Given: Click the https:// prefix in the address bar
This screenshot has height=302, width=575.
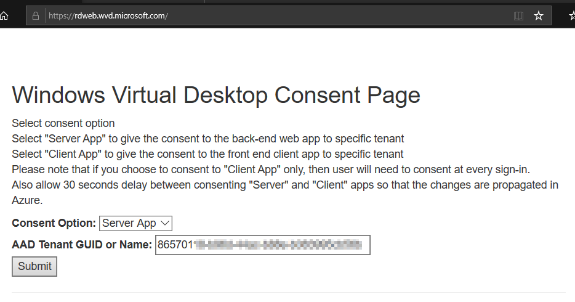Looking at the screenshot, I should coord(61,16).
